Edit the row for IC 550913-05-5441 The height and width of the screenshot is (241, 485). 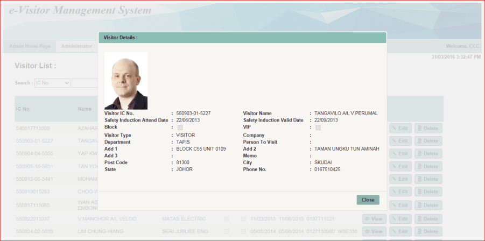click(x=400, y=179)
